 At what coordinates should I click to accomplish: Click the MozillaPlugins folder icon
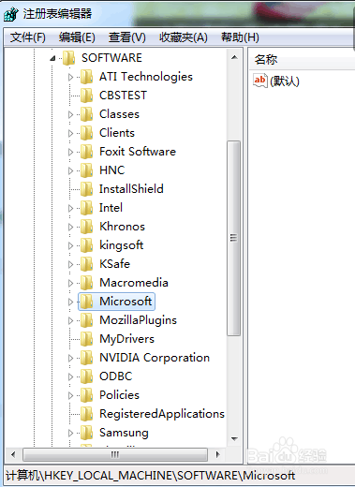click(x=86, y=320)
